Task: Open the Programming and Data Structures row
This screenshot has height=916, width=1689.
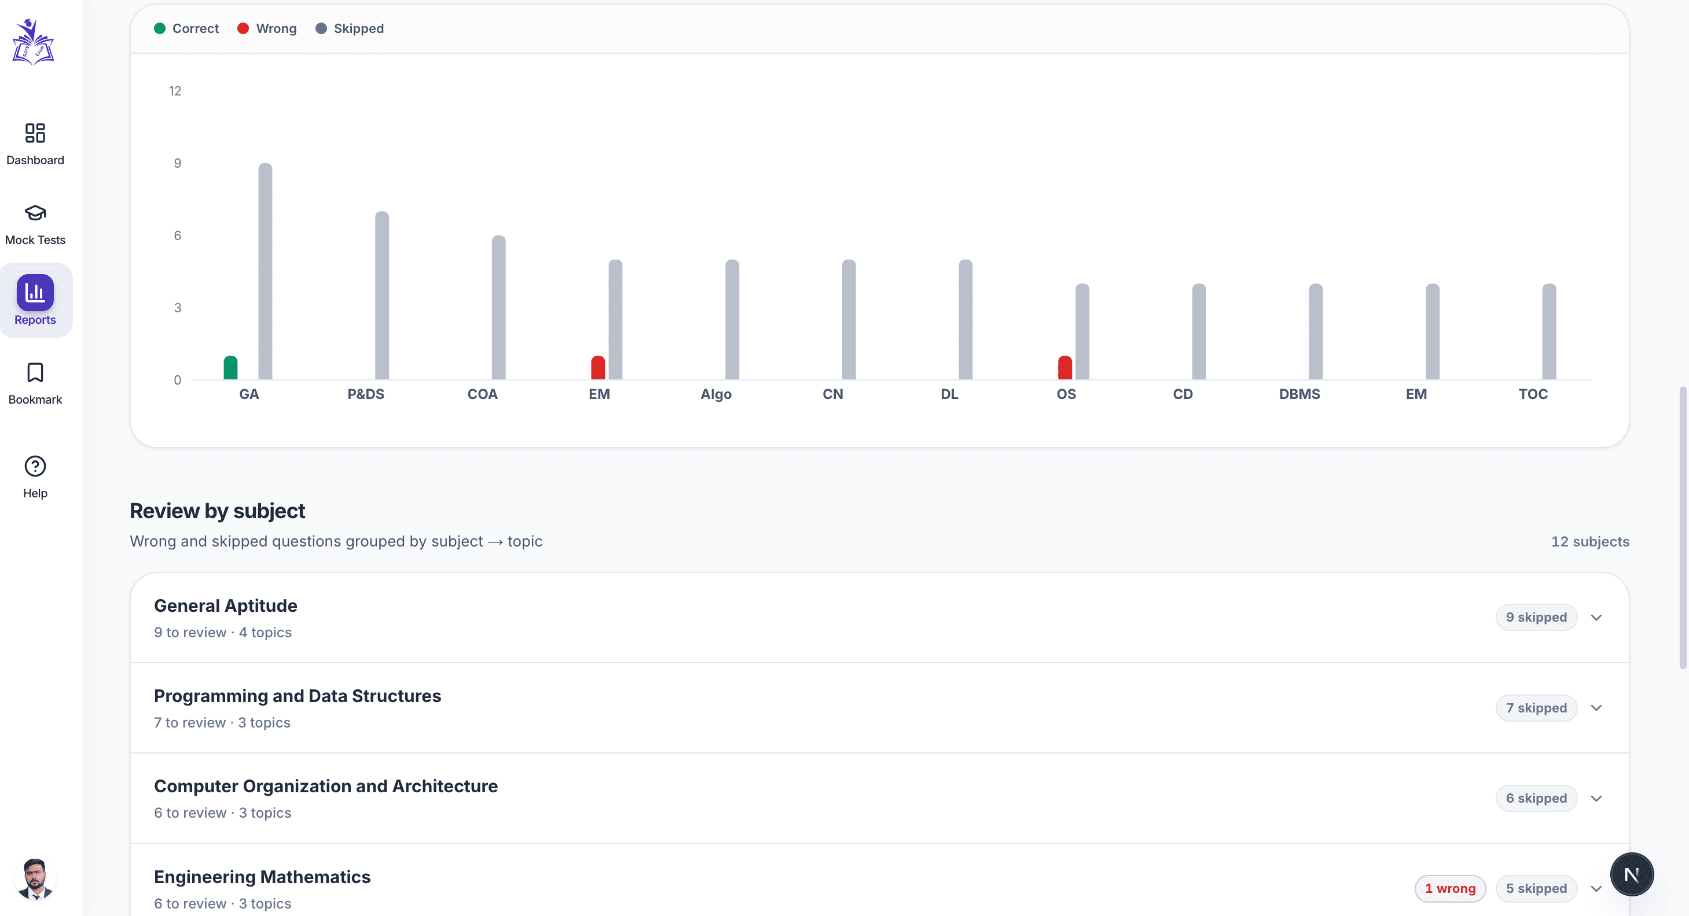Action: tap(879, 708)
